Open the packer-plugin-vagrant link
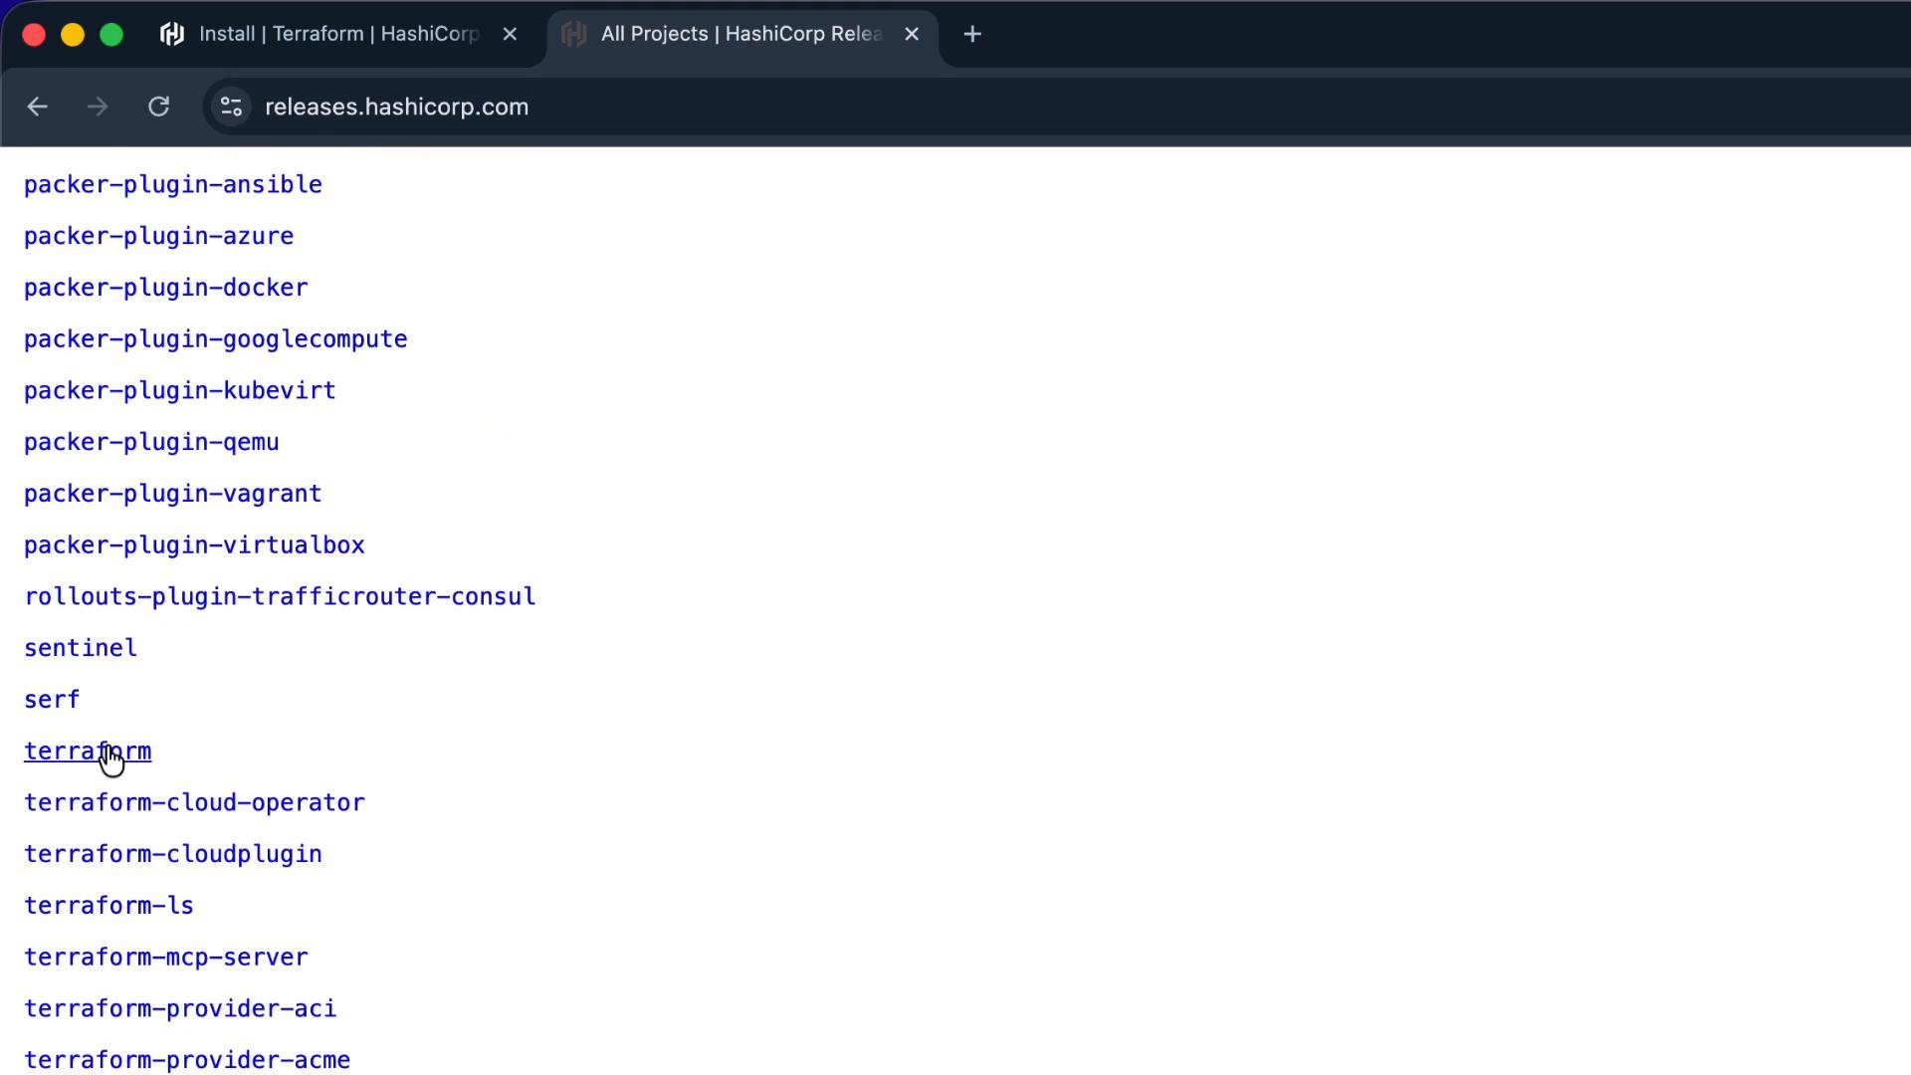1911x1075 pixels. tap(173, 494)
